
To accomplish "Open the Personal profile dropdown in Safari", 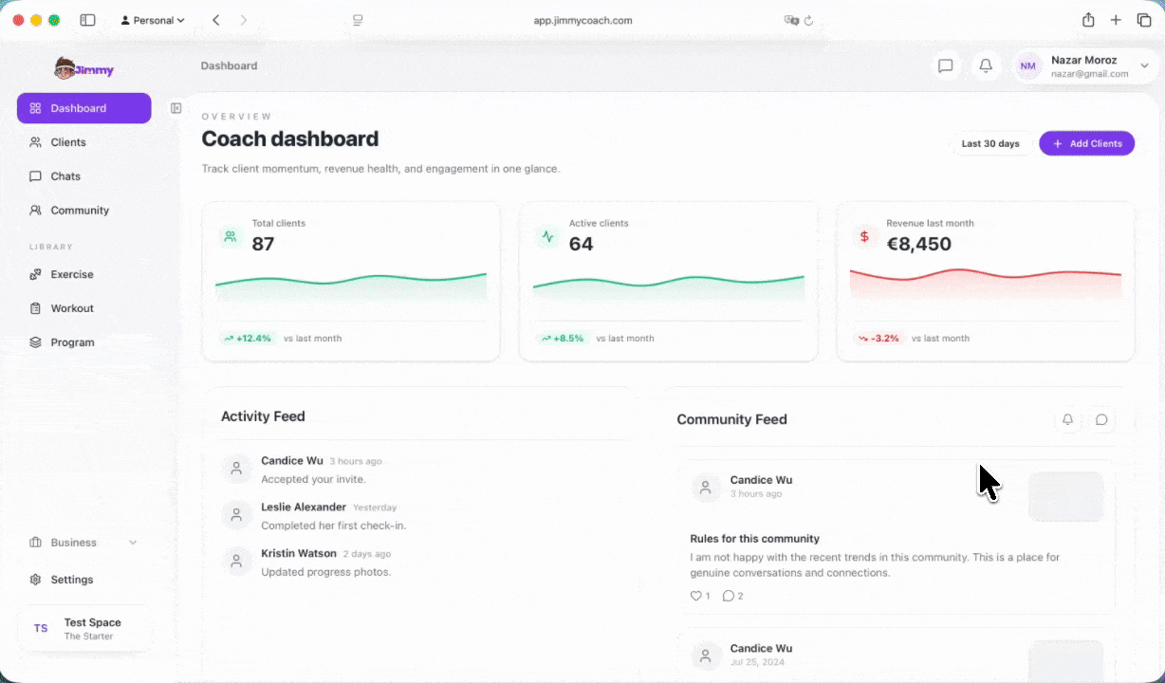I will tap(153, 20).
